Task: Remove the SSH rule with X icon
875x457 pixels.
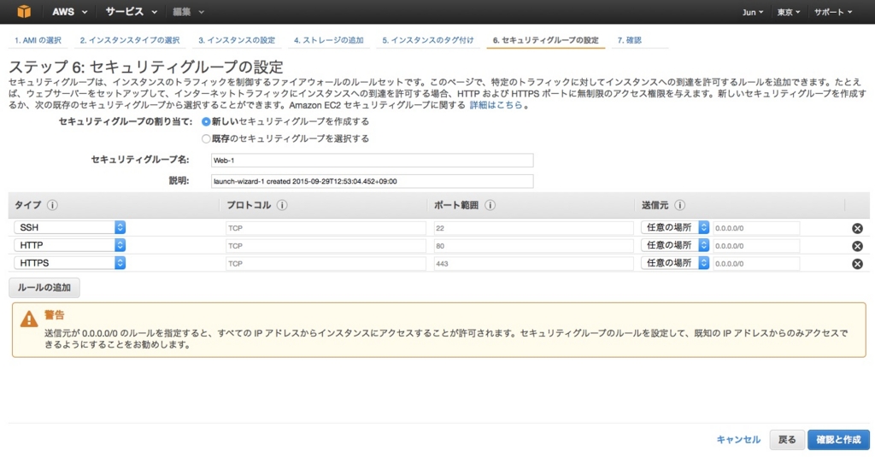Action: click(x=857, y=228)
